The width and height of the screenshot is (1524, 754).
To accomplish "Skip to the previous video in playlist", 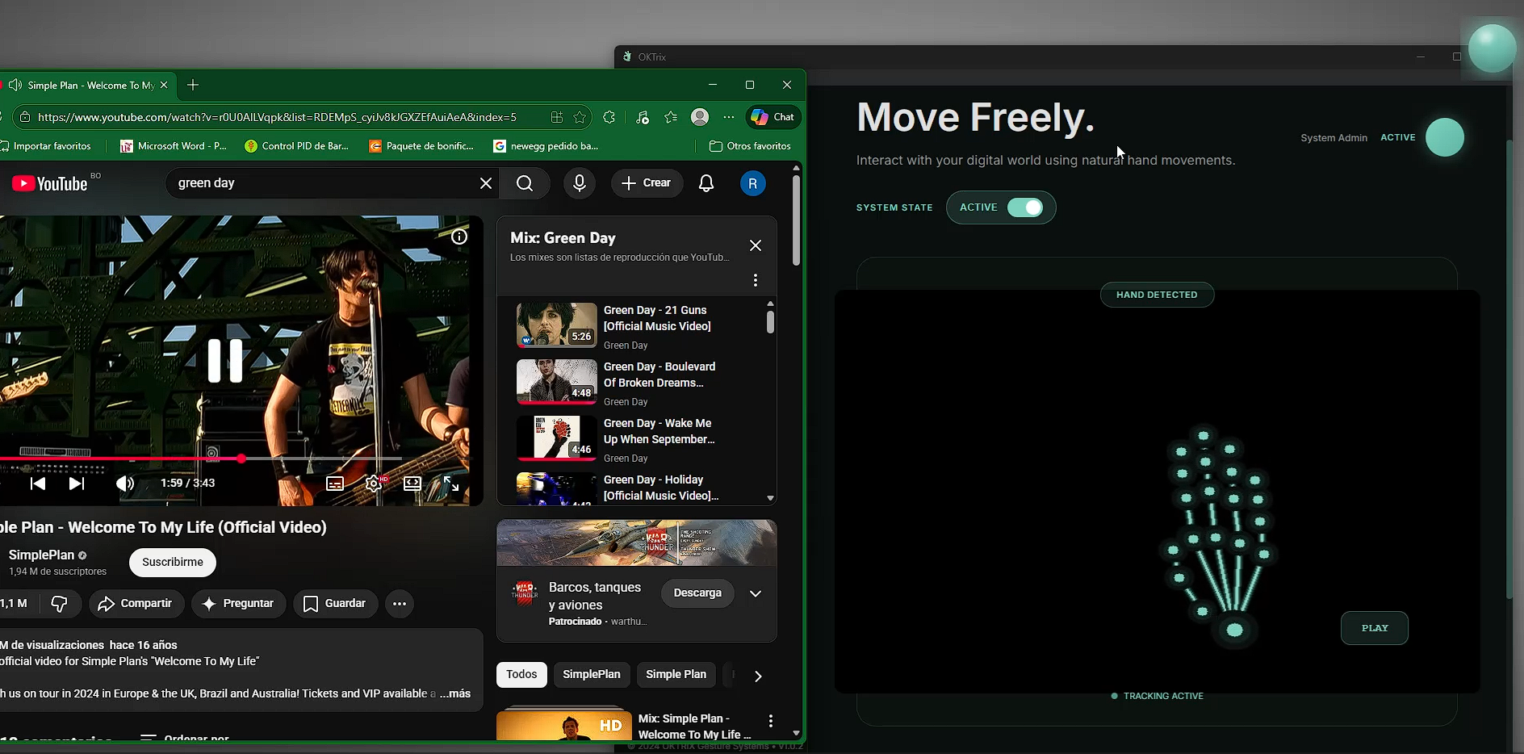I will (x=38, y=484).
